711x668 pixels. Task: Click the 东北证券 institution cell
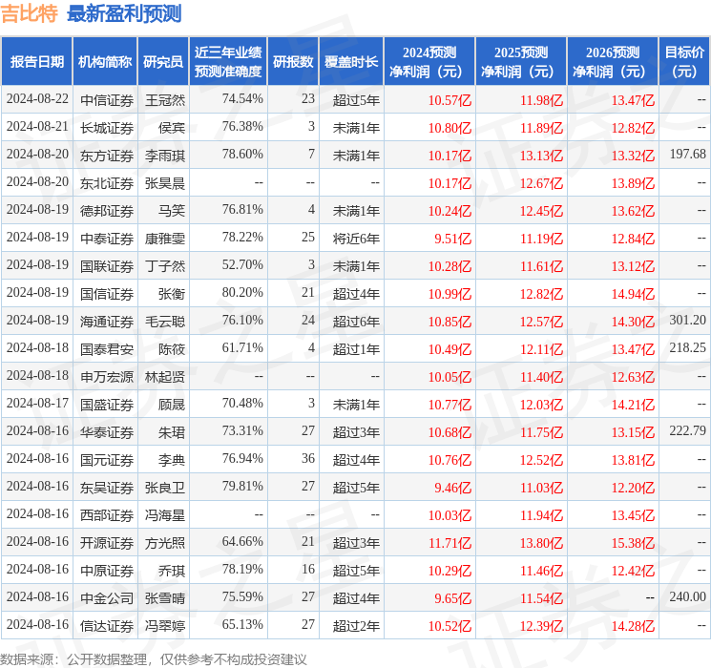(107, 183)
